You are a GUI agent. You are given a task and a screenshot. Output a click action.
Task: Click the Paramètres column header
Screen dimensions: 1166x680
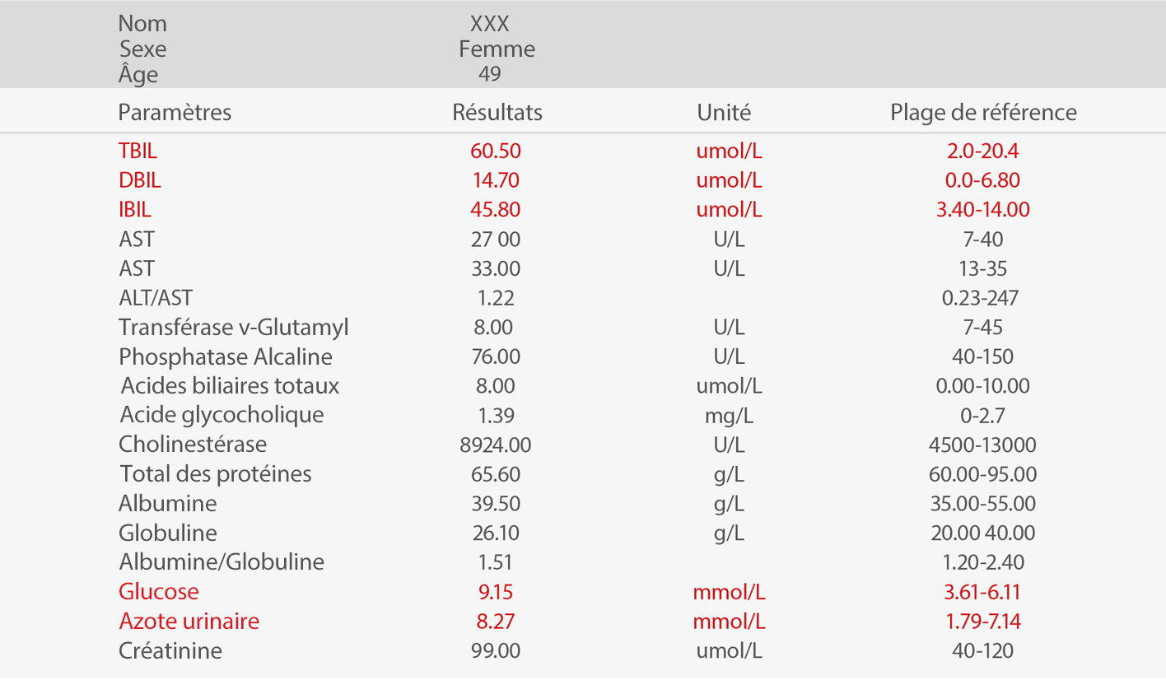click(175, 112)
